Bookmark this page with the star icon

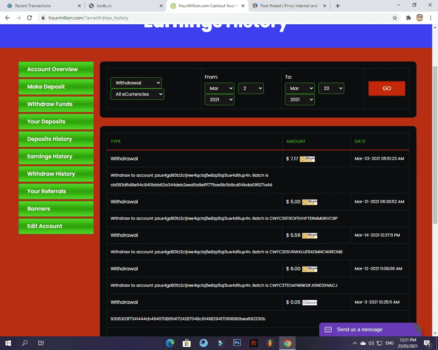coord(395,18)
